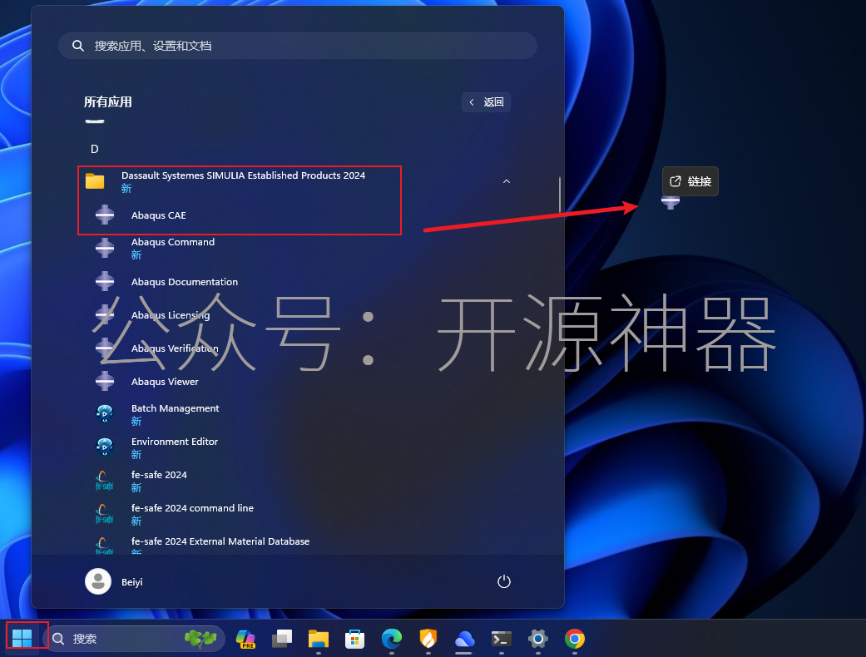Click the Beiyi user name
This screenshot has height=657, width=866.
tap(132, 582)
